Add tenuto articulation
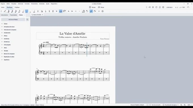The image size is (193, 108). point(76,11)
